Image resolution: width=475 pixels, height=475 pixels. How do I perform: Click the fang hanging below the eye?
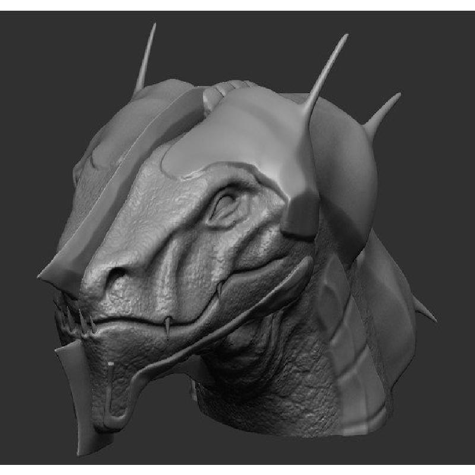(x=220, y=291)
